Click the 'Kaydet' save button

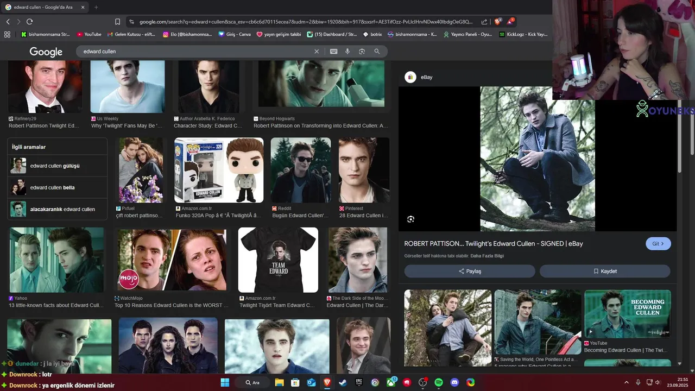point(605,271)
